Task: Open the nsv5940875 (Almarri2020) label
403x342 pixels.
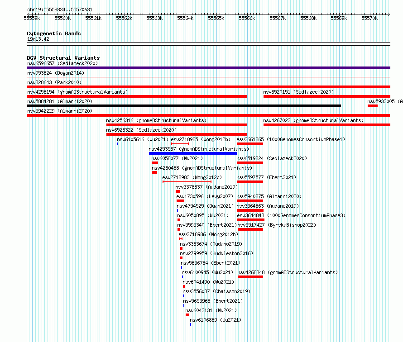Action: pos(269,196)
